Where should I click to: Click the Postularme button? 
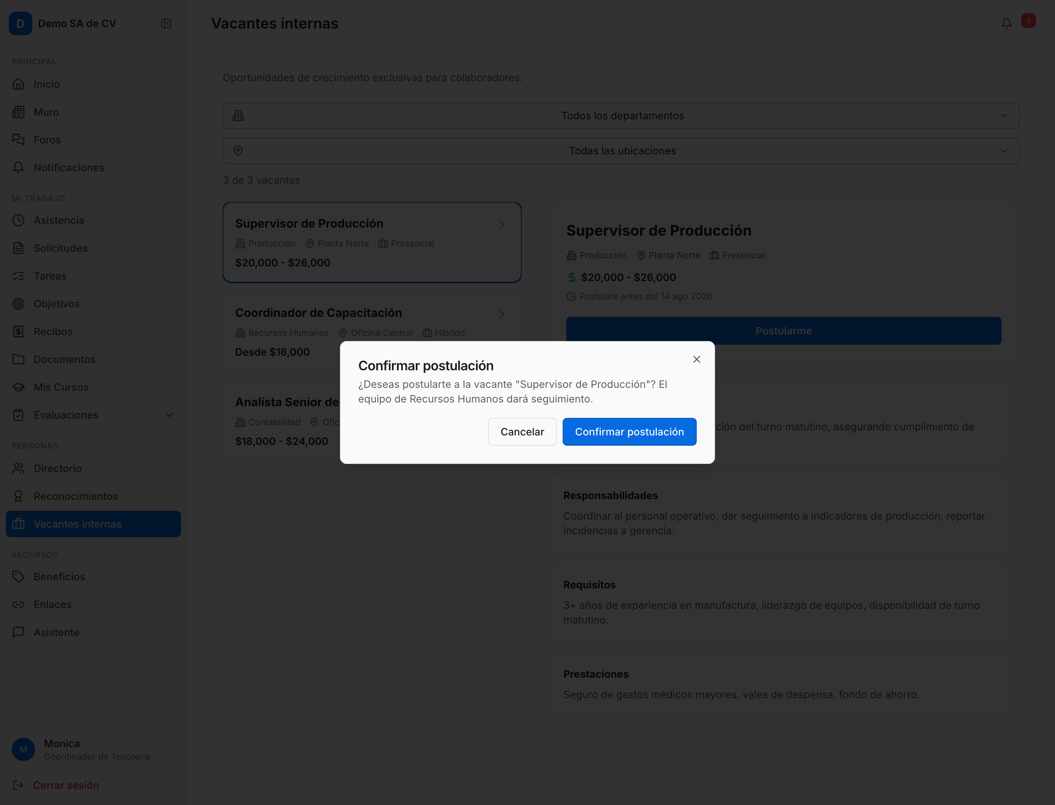784,331
